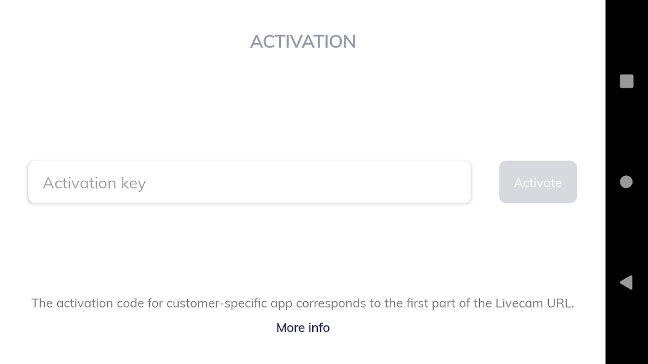Screen dimensions: 648x364
Task: Follow More info below the description
Action: pyautogui.click(x=303, y=328)
